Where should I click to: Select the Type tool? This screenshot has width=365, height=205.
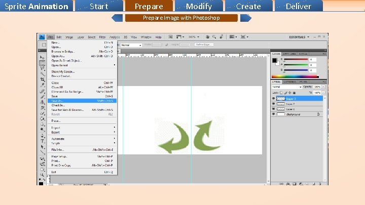[x=42, y=141]
